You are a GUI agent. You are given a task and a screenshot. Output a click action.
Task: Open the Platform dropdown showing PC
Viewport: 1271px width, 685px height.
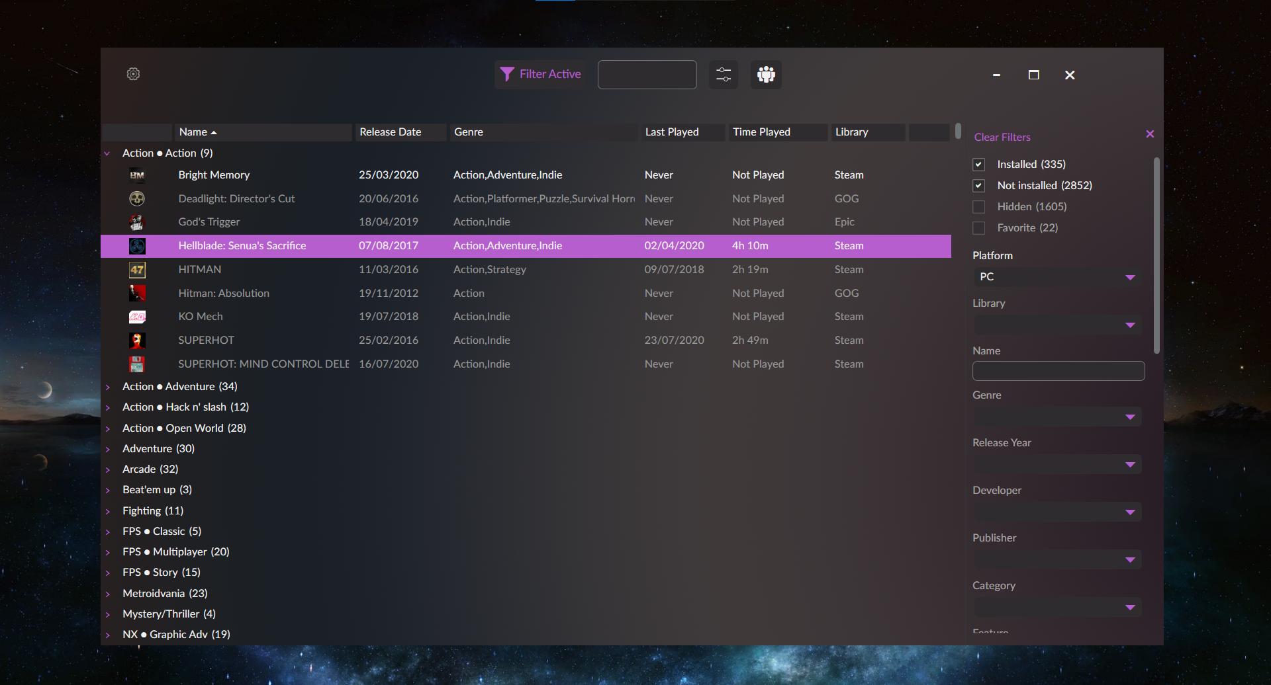coord(1057,277)
